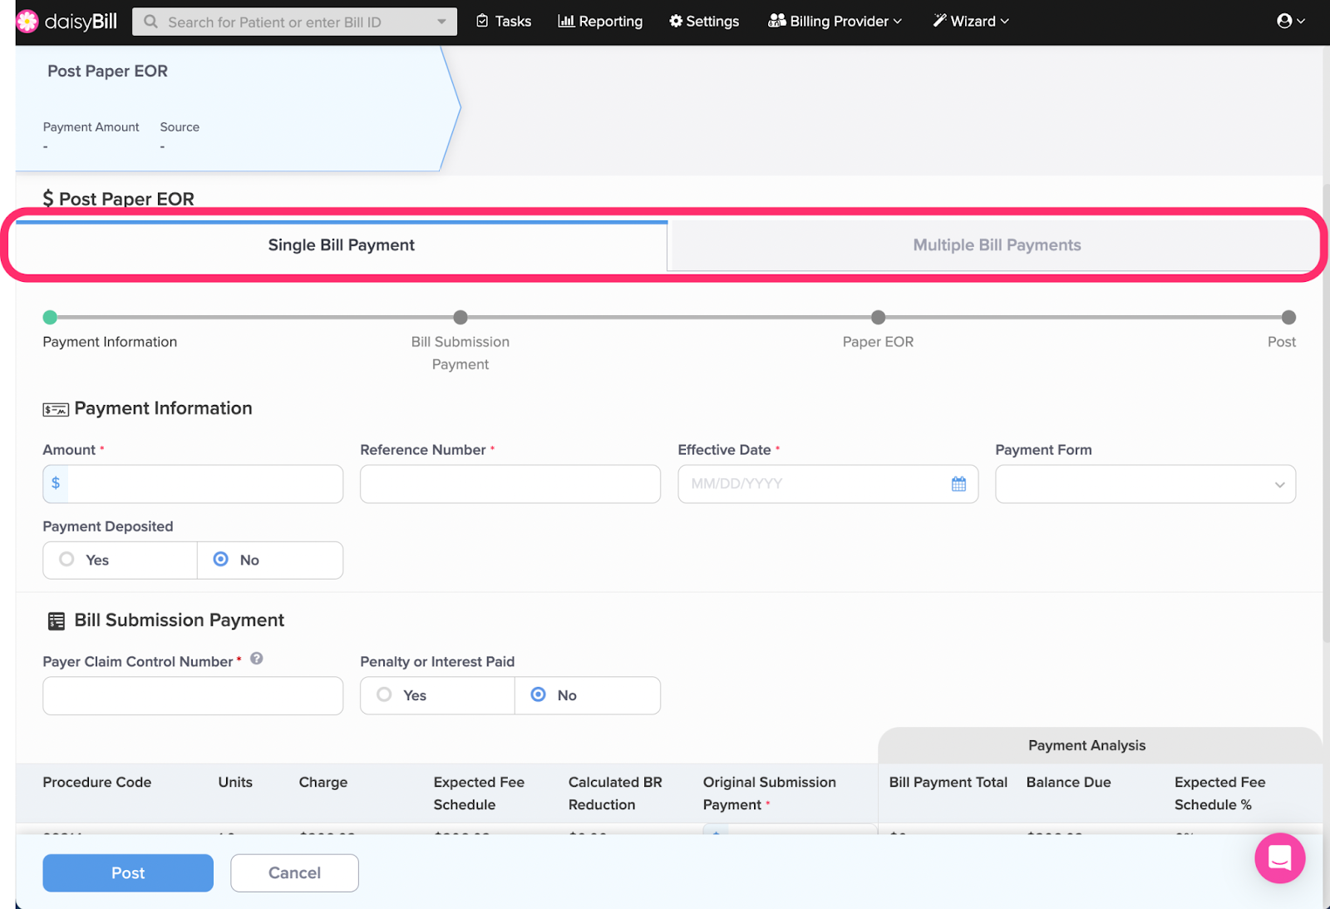The width and height of the screenshot is (1330, 909).
Task: Click the Payment Information step marker
Action: 50,317
